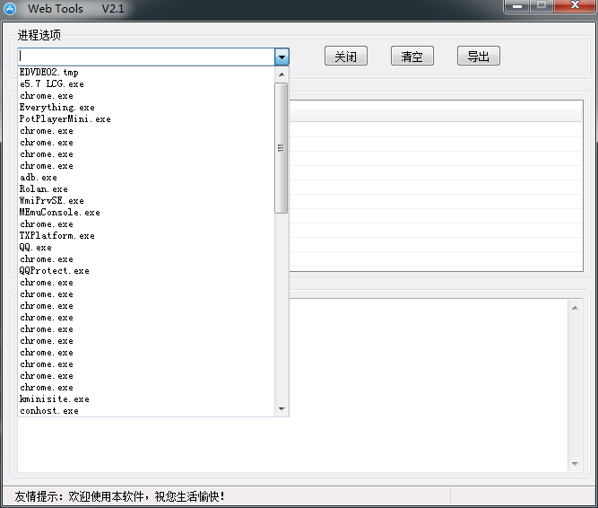The width and height of the screenshot is (598, 508).
Task: Select e5.7 LCG.exe in the list
Action: (x=146, y=84)
